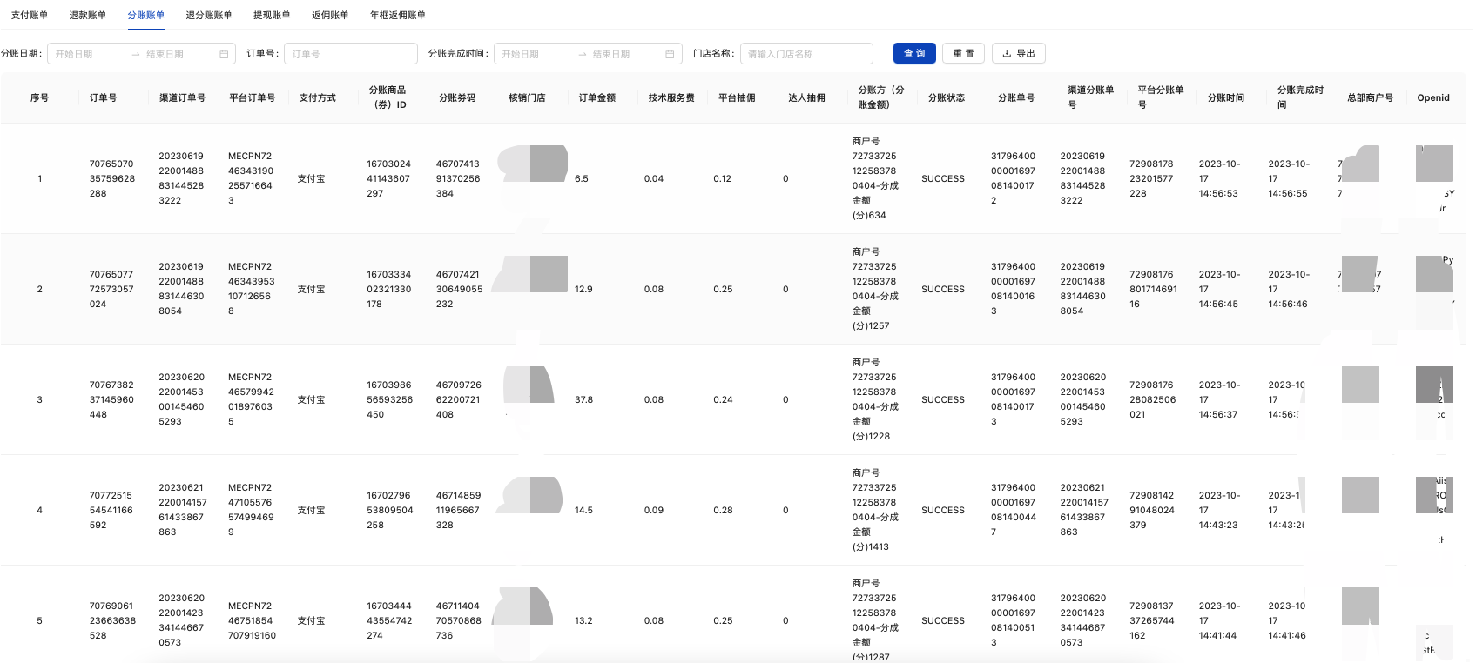Viewport: 1476px width, 663px height.
Task: Click split time 14:56:53 in row 1
Action: (x=1219, y=178)
